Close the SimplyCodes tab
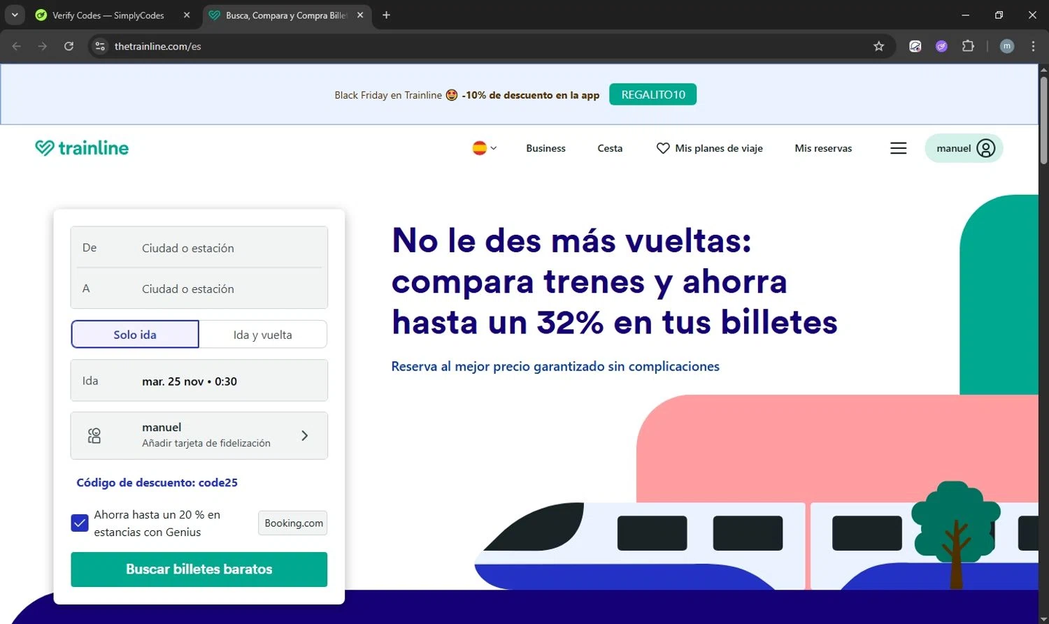The width and height of the screenshot is (1049, 624). tap(187, 15)
